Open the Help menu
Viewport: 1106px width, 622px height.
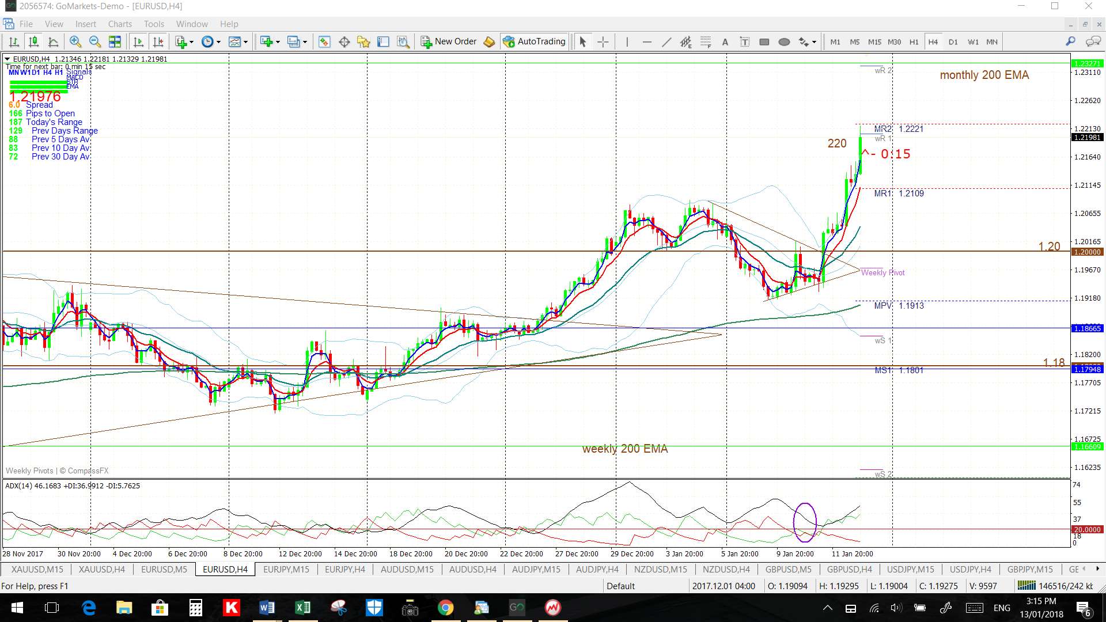click(229, 24)
